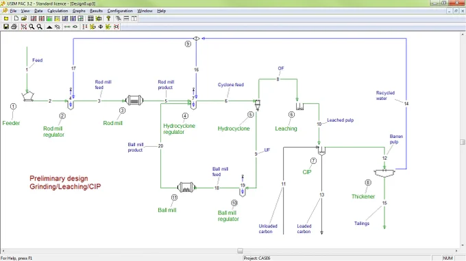Restore the inner document window
Viewport: 466px width, 261px height.
[456, 11]
